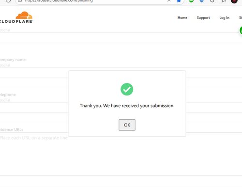Click the 'Thank you. We have received your submission.' message
The height and width of the screenshot is (189, 242).
click(127, 106)
